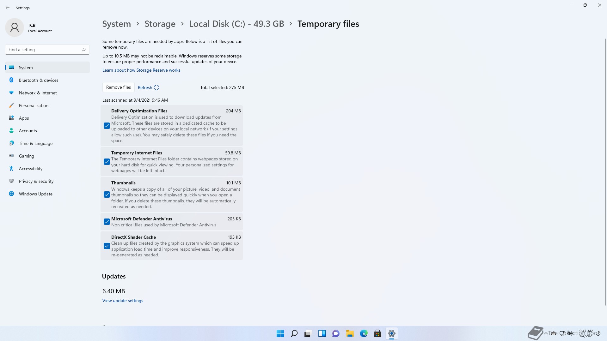Click the Accessibility figure icon
Image resolution: width=607 pixels, height=341 pixels.
[11, 168]
